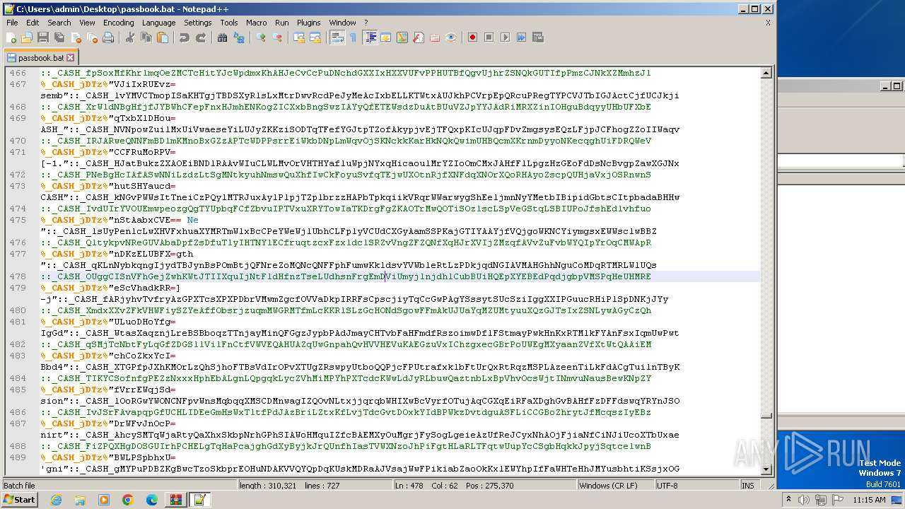Launch Google Chrome from the taskbar
Image resolution: width=905 pixels, height=509 pixels.
pyautogui.click(x=127, y=500)
